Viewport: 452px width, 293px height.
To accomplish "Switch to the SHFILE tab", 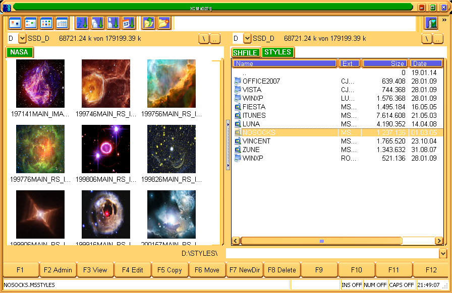I will coord(246,53).
